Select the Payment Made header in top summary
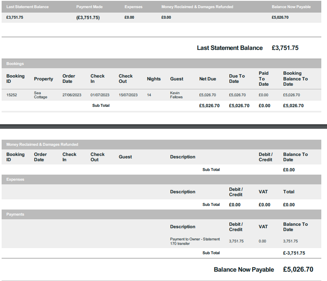The width and height of the screenshot is (327, 281). tap(89, 7)
